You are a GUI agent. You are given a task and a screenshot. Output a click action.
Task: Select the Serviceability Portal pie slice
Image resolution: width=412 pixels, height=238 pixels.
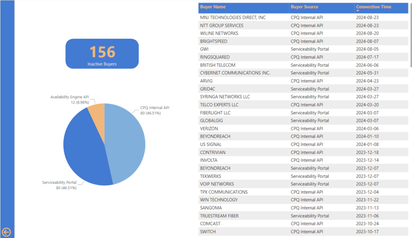[x=82, y=149]
